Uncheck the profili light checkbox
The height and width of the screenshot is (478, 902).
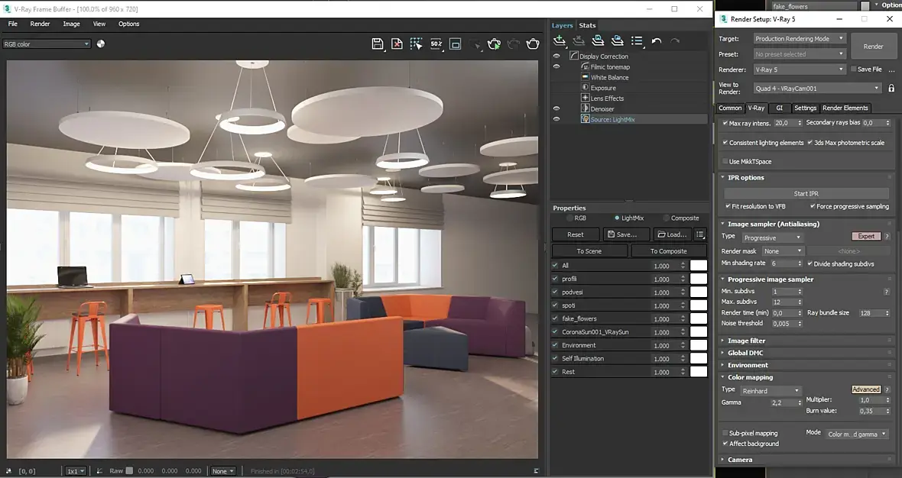555,279
